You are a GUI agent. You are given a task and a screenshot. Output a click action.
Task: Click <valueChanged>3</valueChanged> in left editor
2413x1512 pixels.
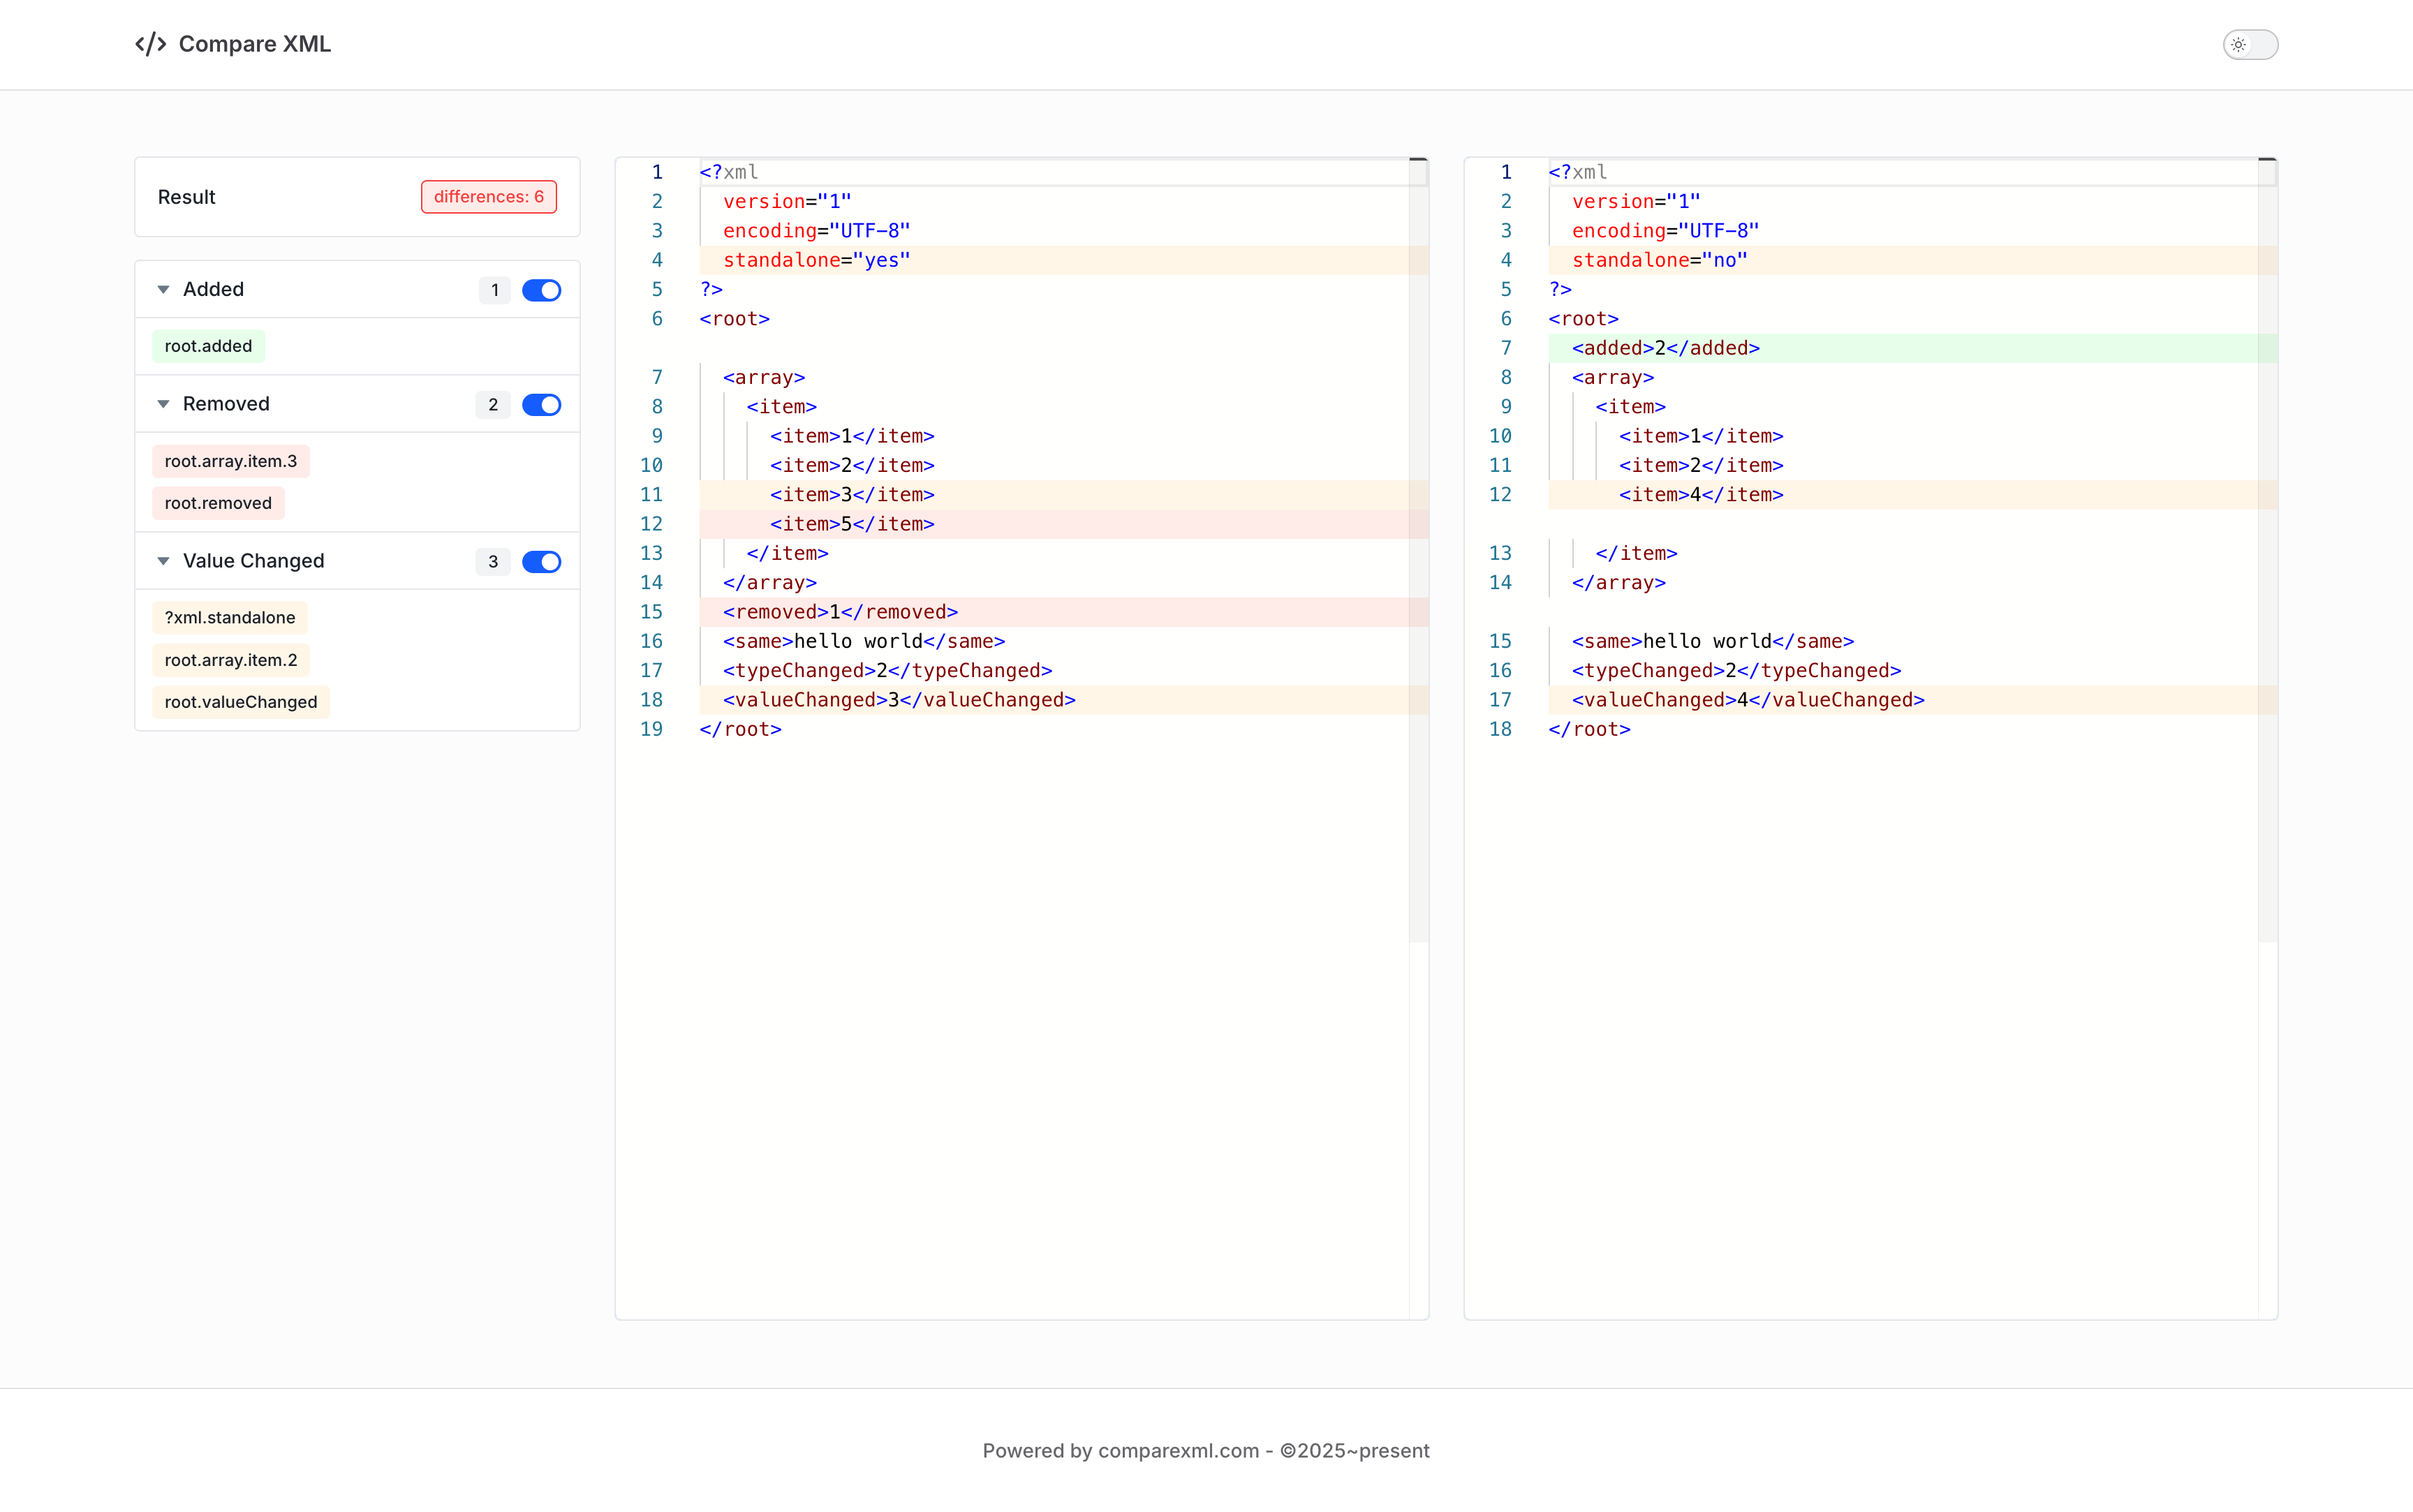899,700
